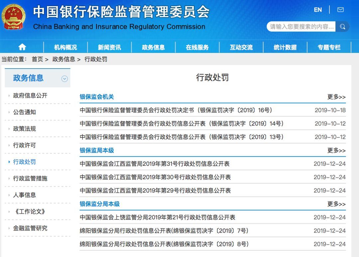Open the 机构概况 navigation menu
Screen dimensions: 359x257
coord(65,47)
